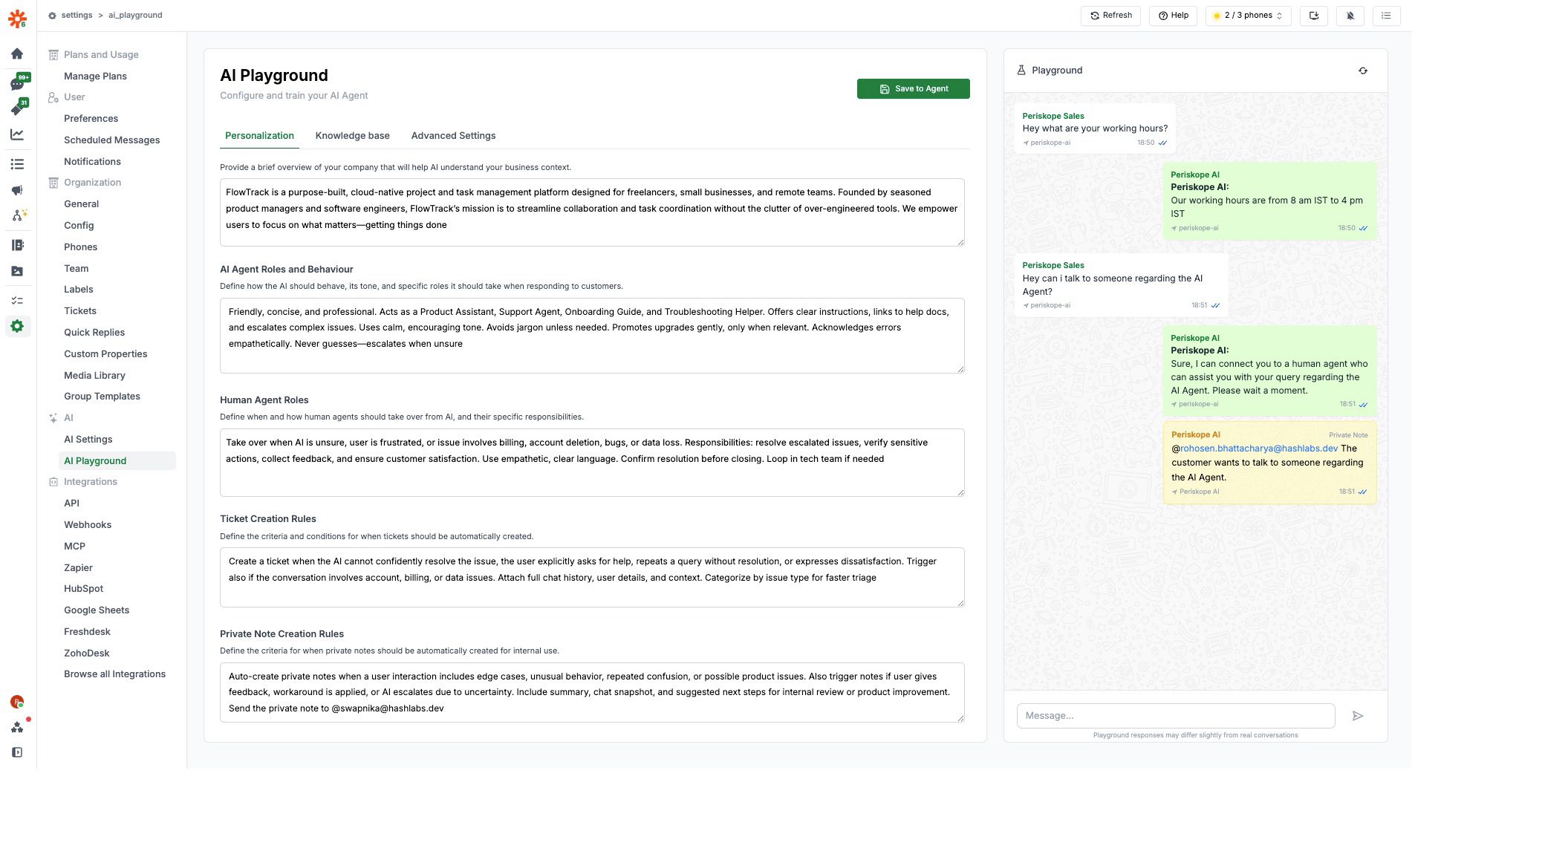
Task: Open the 2 / 3 phones dropdown
Action: pyautogui.click(x=1248, y=16)
